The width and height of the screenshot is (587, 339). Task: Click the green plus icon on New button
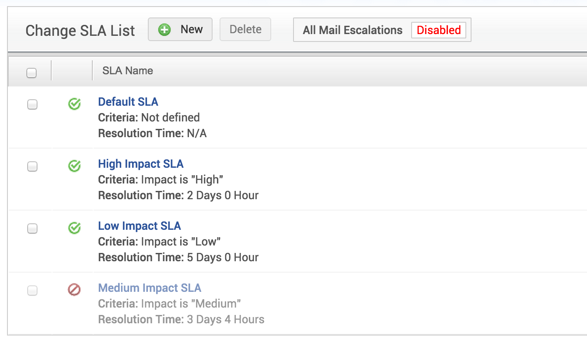(164, 30)
